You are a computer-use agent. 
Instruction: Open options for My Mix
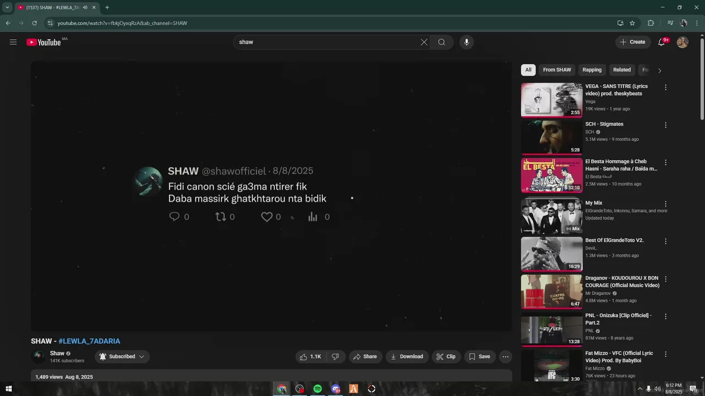pos(665,204)
